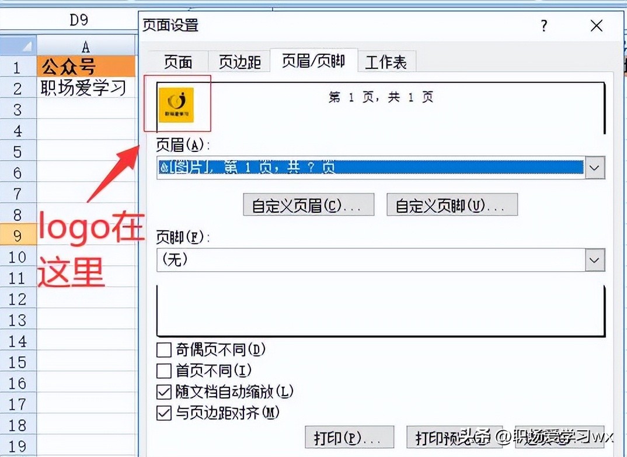The image size is (627, 457).
Task: Uncheck the 与页边距对齐 option
Action: point(163,412)
